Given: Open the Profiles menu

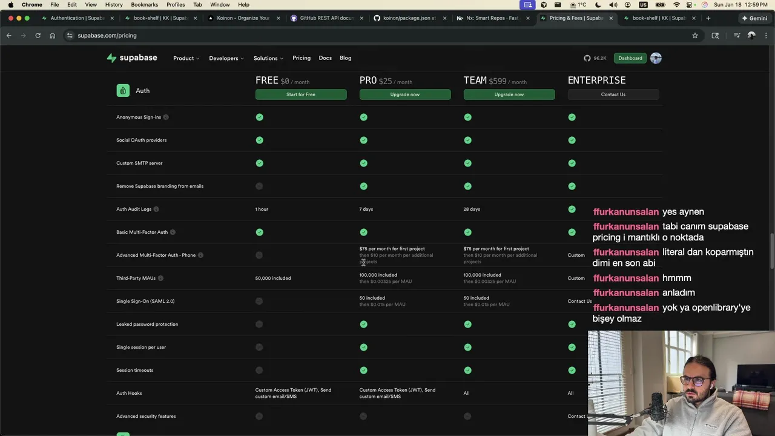Looking at the screenshot, I should click(x=176, y=4).
